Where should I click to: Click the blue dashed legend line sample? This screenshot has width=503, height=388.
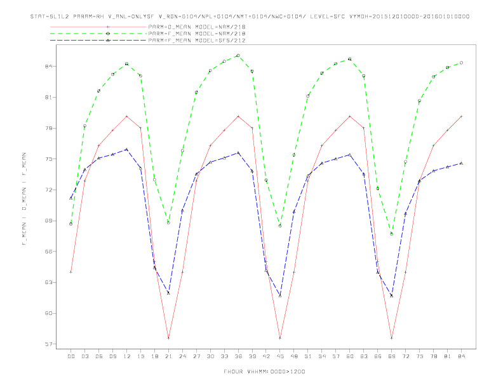click(98, 41)
